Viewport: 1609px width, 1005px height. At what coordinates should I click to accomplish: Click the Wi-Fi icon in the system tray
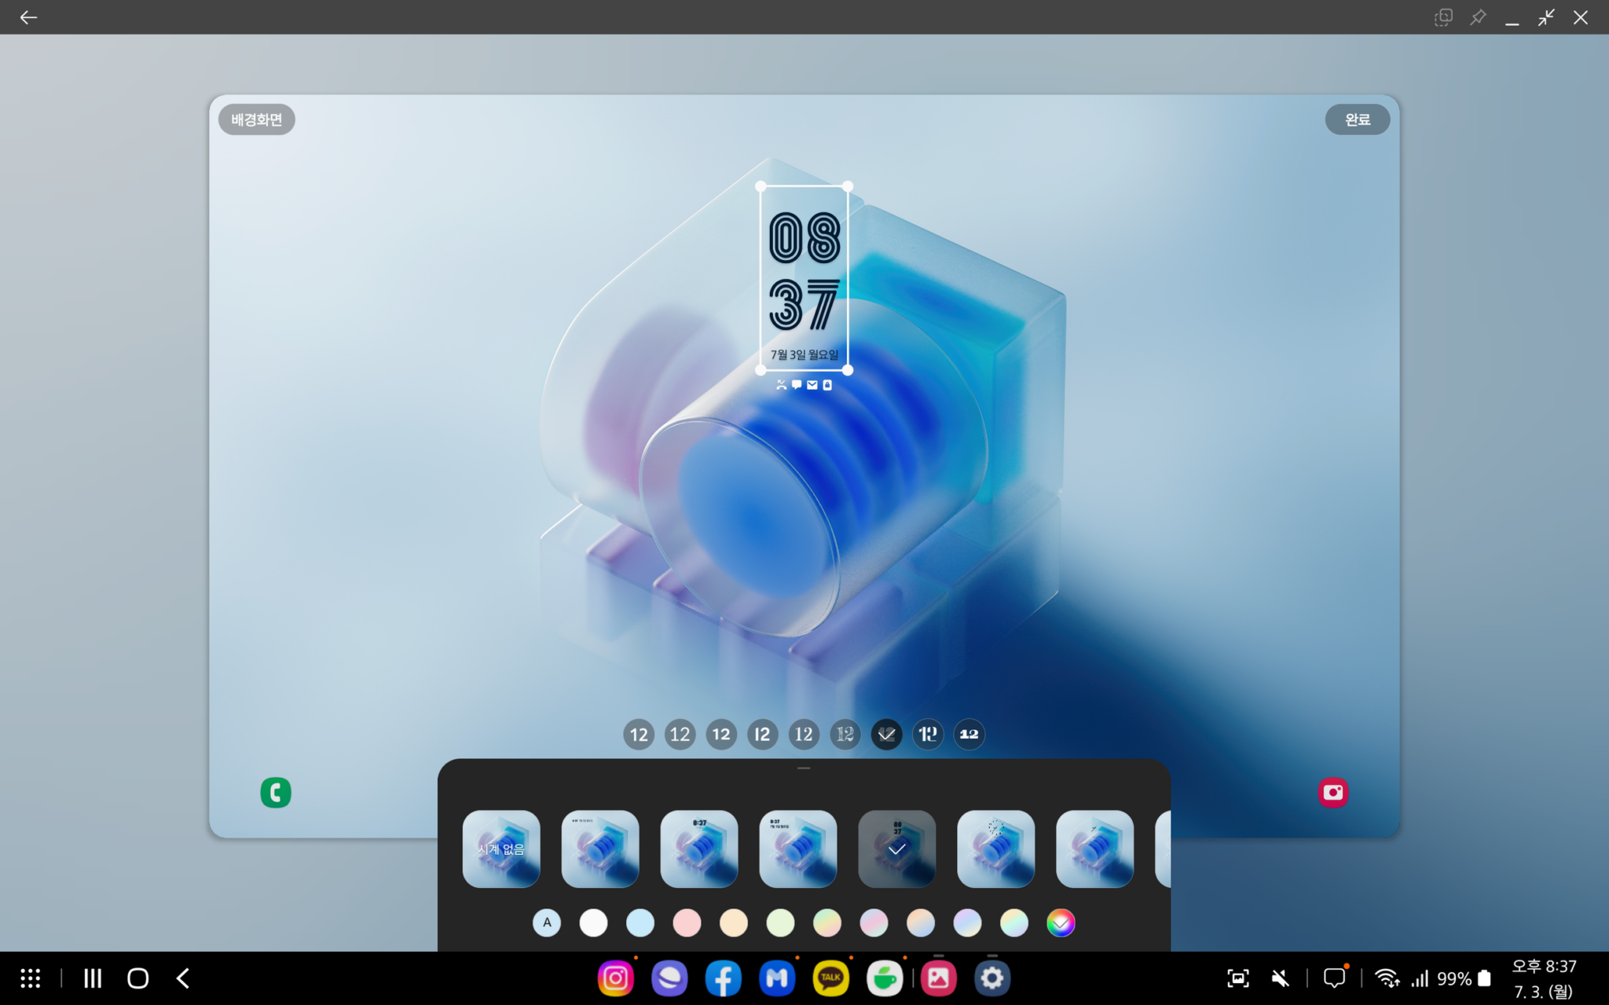point(1387,978)
